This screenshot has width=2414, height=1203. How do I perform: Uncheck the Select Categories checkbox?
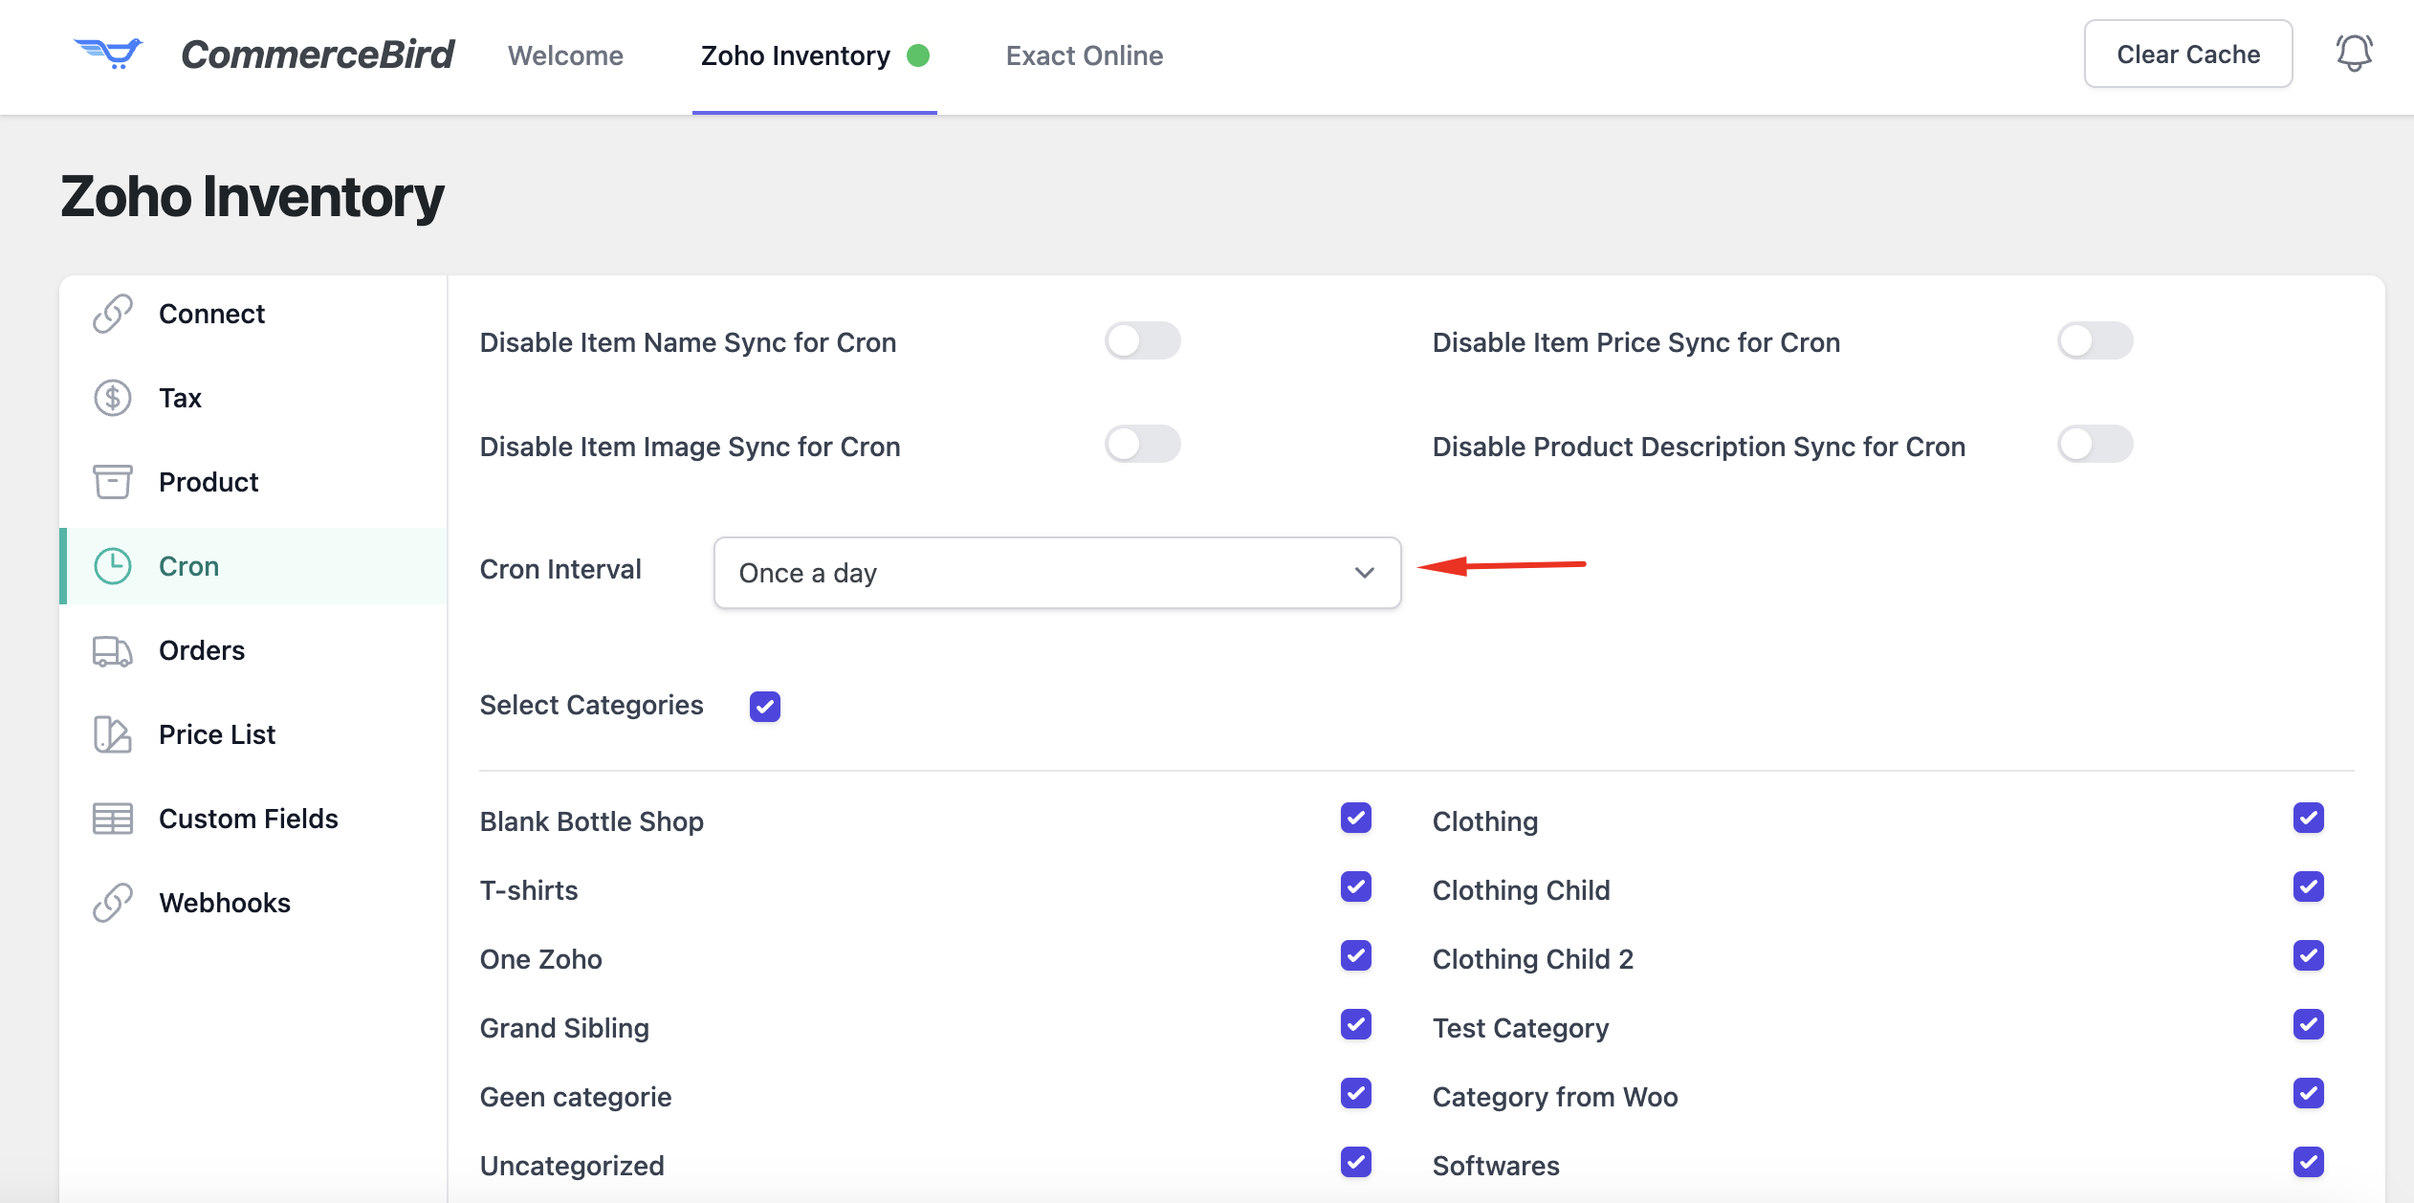click(765, 707)
